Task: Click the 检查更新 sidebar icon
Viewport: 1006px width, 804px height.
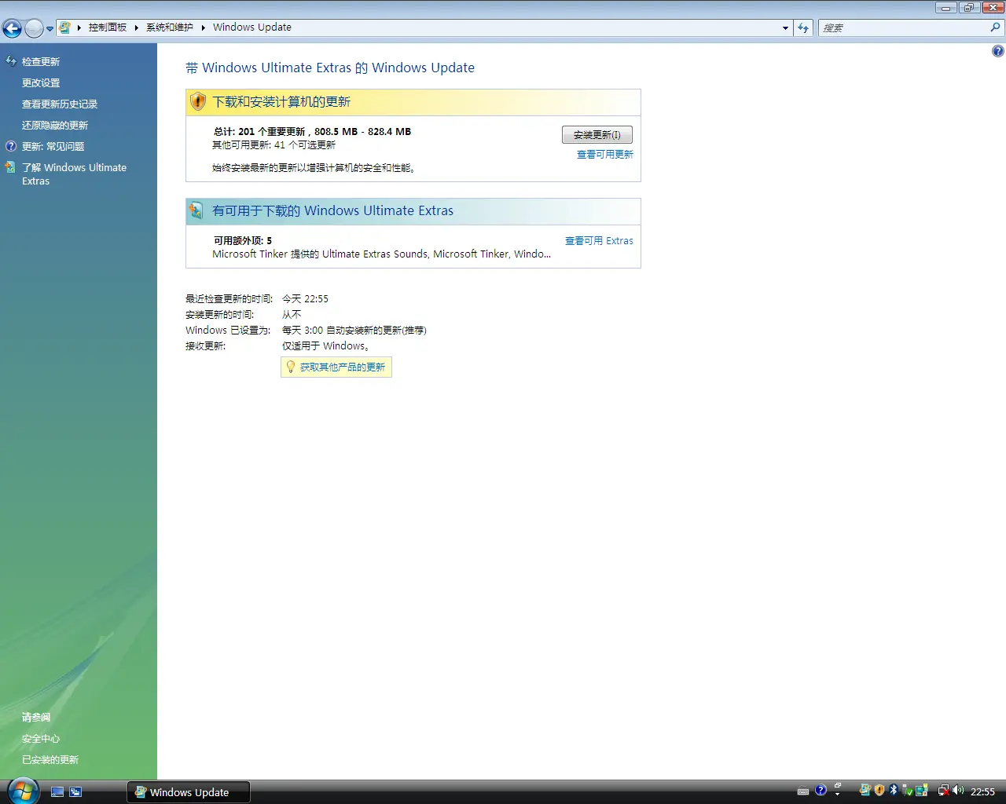Action: point(11,60)
